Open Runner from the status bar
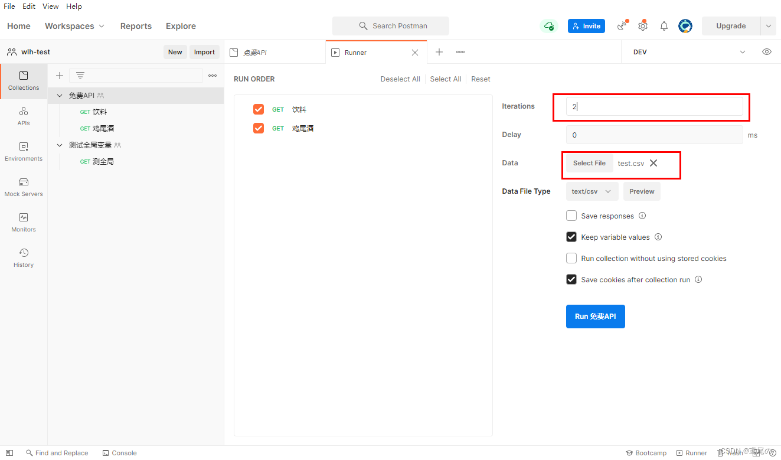The width and height of the screenshot is (781, 460). tap(692, 453)
